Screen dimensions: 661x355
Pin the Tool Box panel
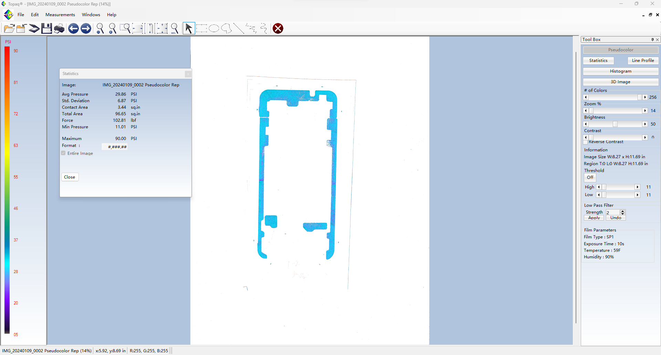tap(652, 40)
